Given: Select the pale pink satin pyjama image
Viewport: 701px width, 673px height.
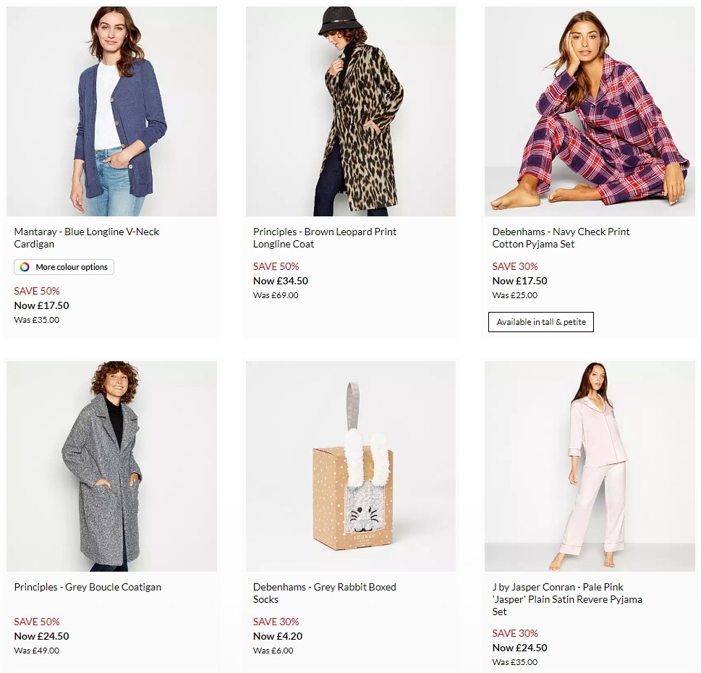Looking at the screenshot, I should click(589, 466).
